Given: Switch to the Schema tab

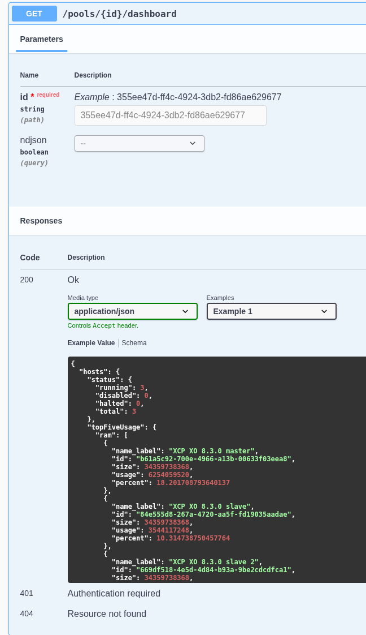Looking at the screenshot, I should pos(134,343).
